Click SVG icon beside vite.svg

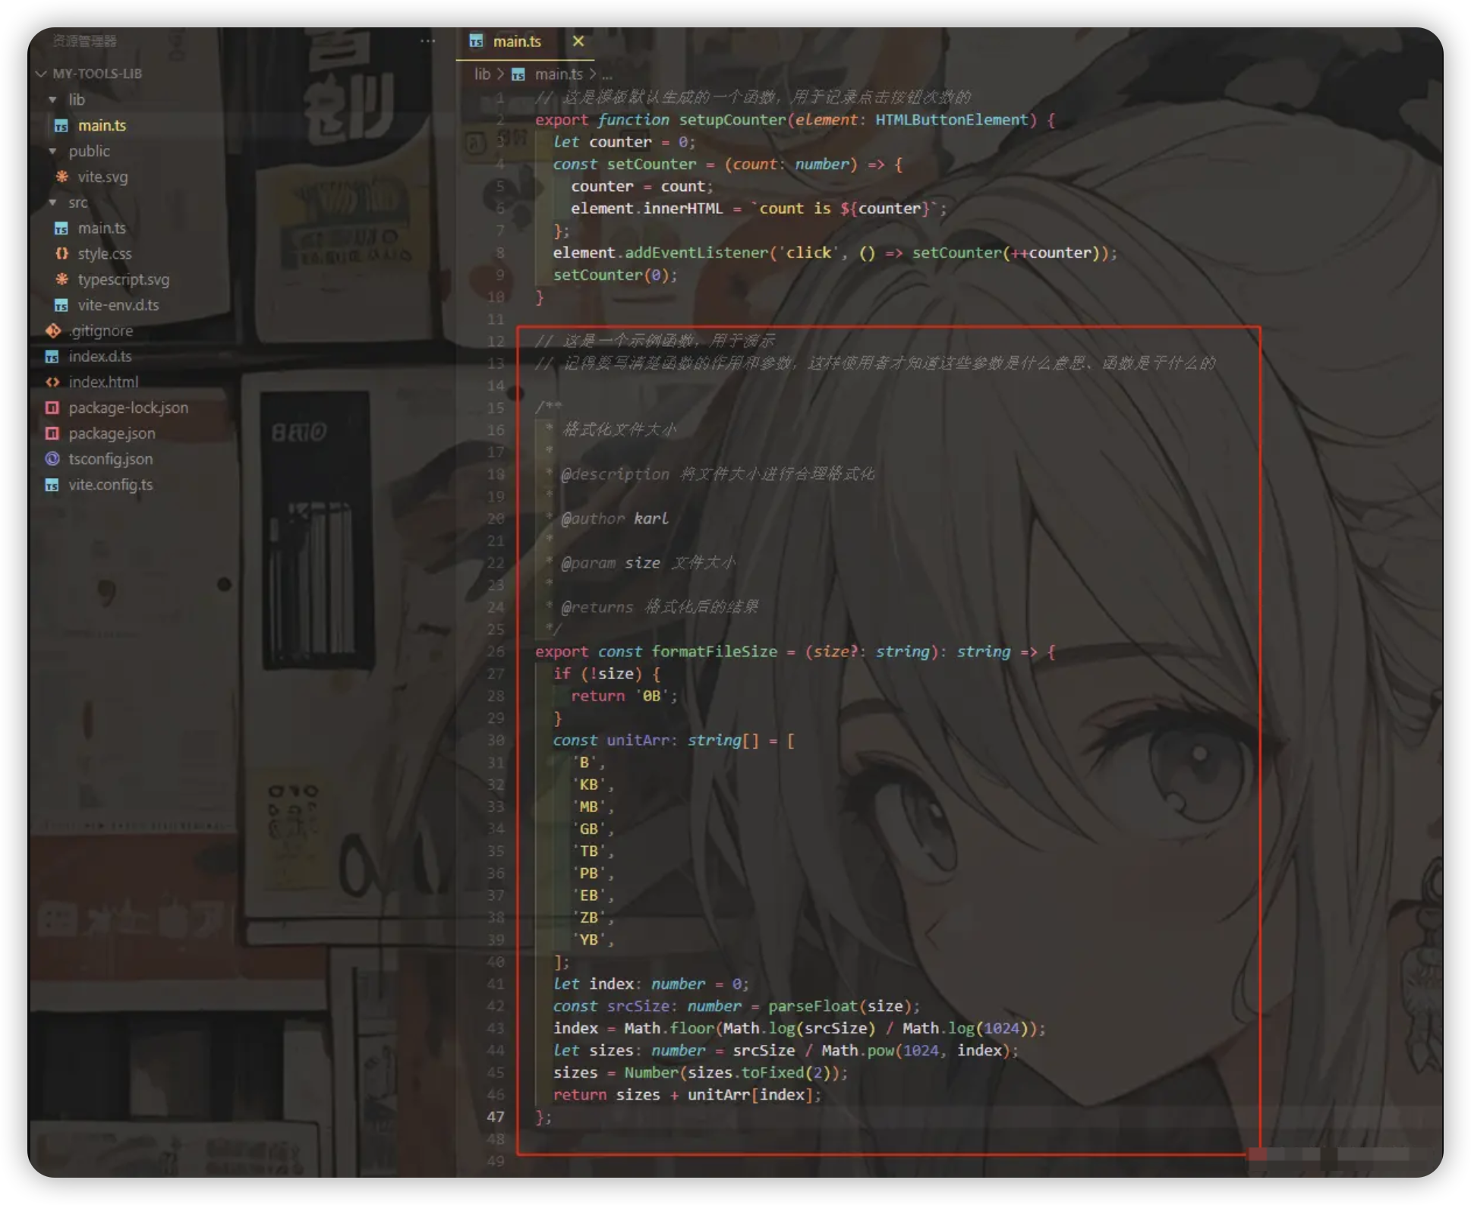click(x=61, y=176)
